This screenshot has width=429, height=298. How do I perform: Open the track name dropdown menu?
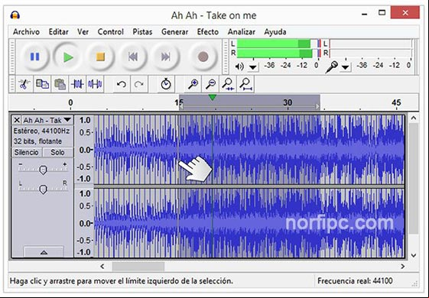tap(67, 120)
